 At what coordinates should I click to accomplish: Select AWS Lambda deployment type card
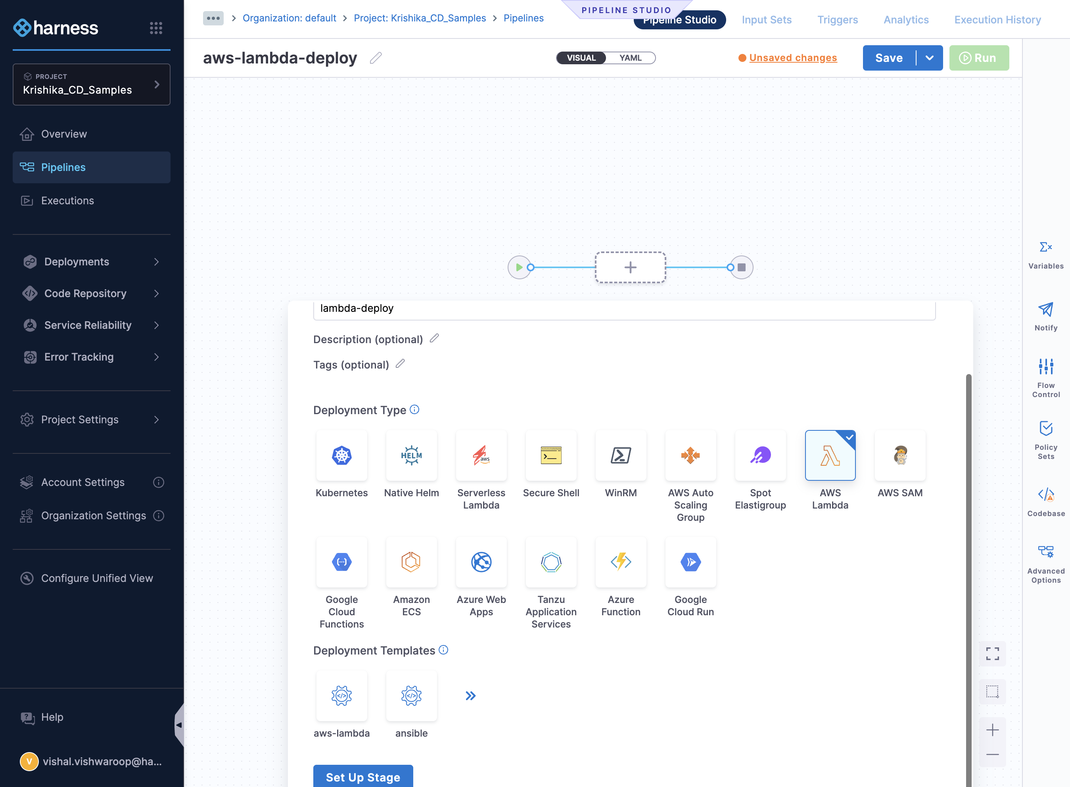830,455
